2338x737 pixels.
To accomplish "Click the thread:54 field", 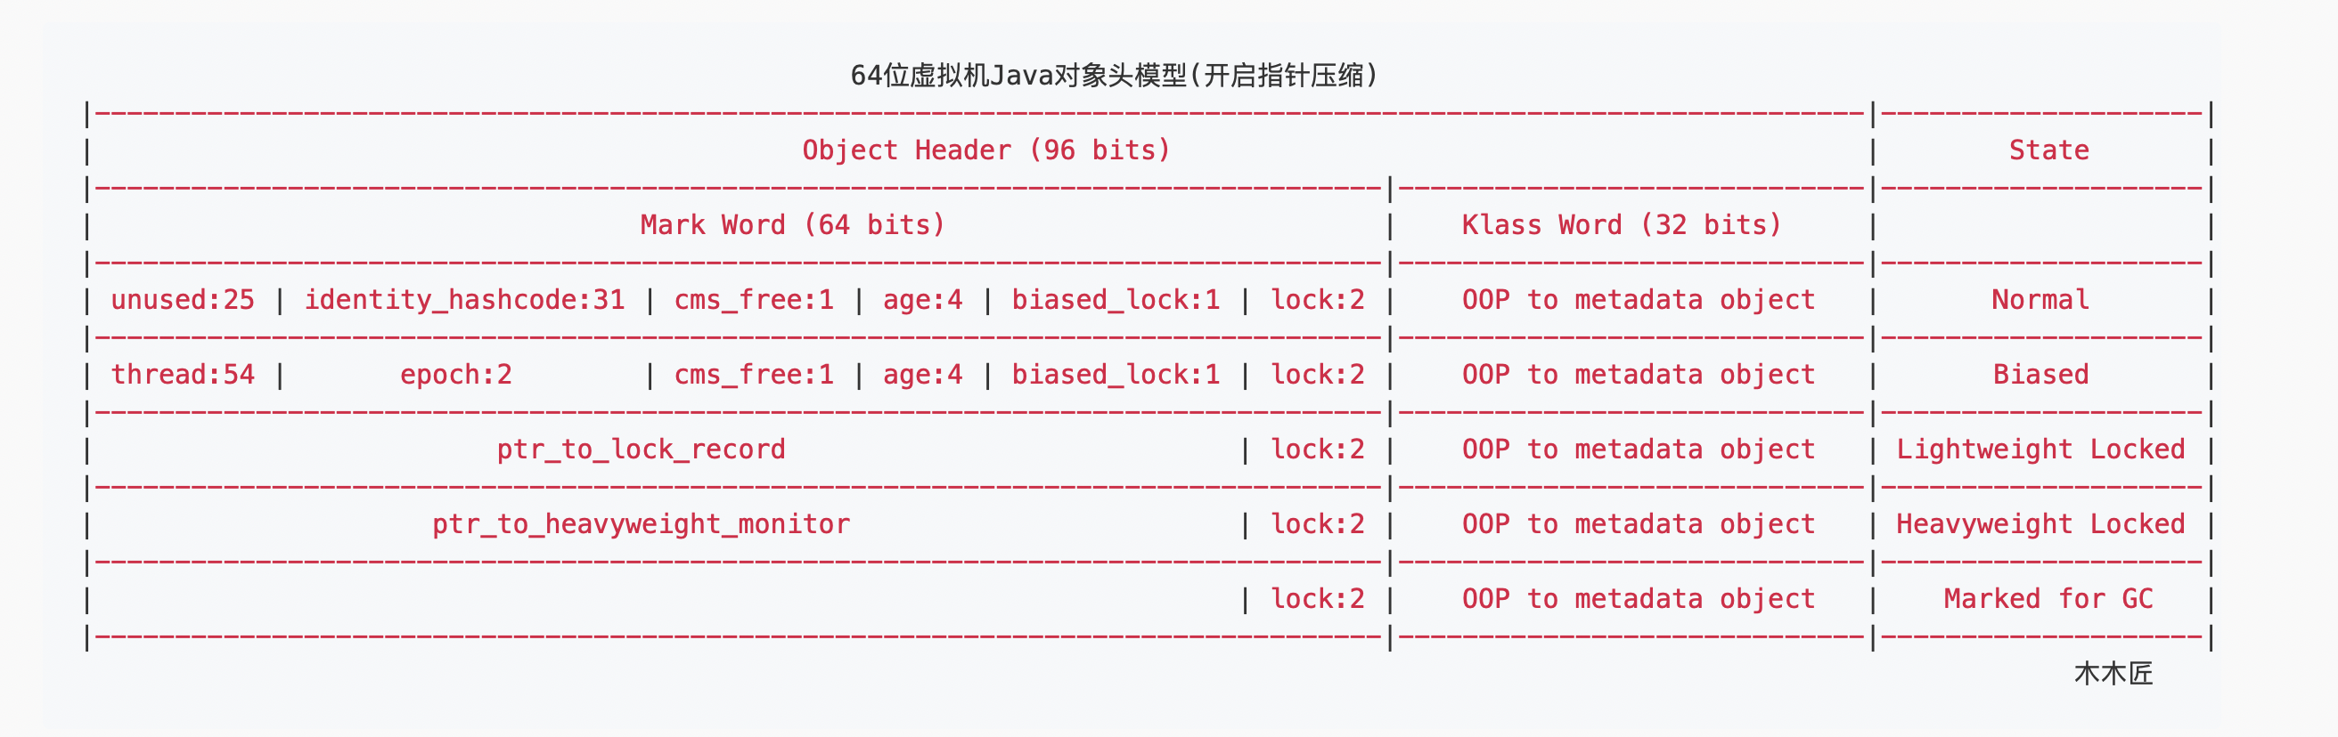I will (183, 375).
